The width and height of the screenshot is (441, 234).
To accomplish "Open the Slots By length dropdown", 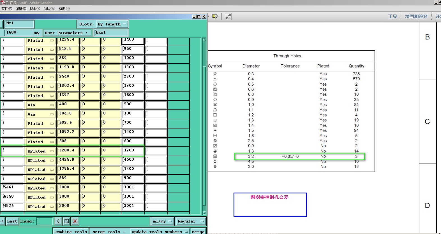I will pyautogui.click(x=112, y=24).
